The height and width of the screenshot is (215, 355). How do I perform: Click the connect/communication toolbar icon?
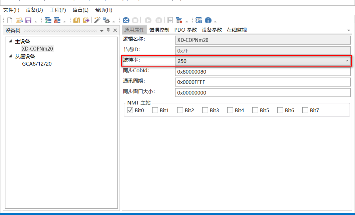(126, 20)
